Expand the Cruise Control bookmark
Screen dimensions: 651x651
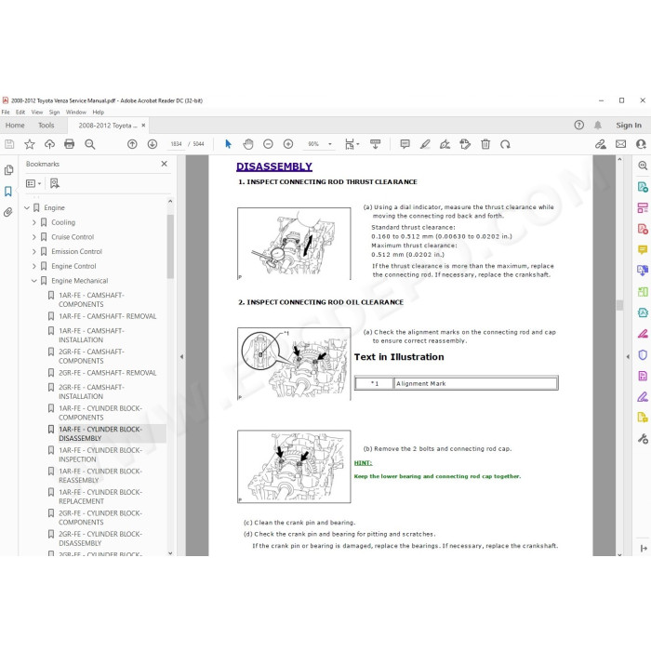[34, 237]
